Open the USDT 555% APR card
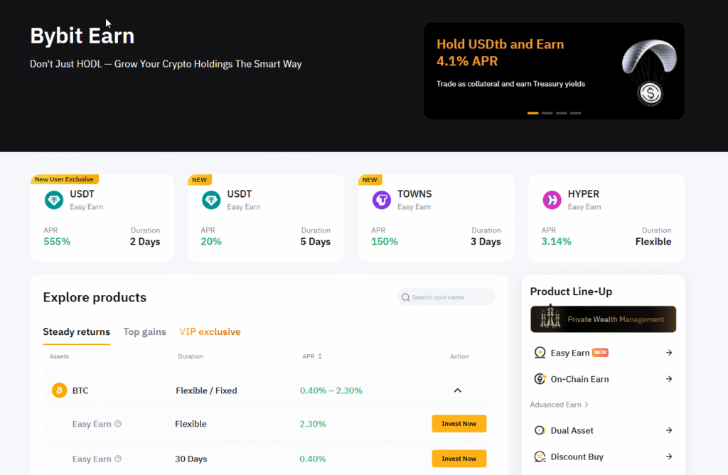 [x=102, y=218]
